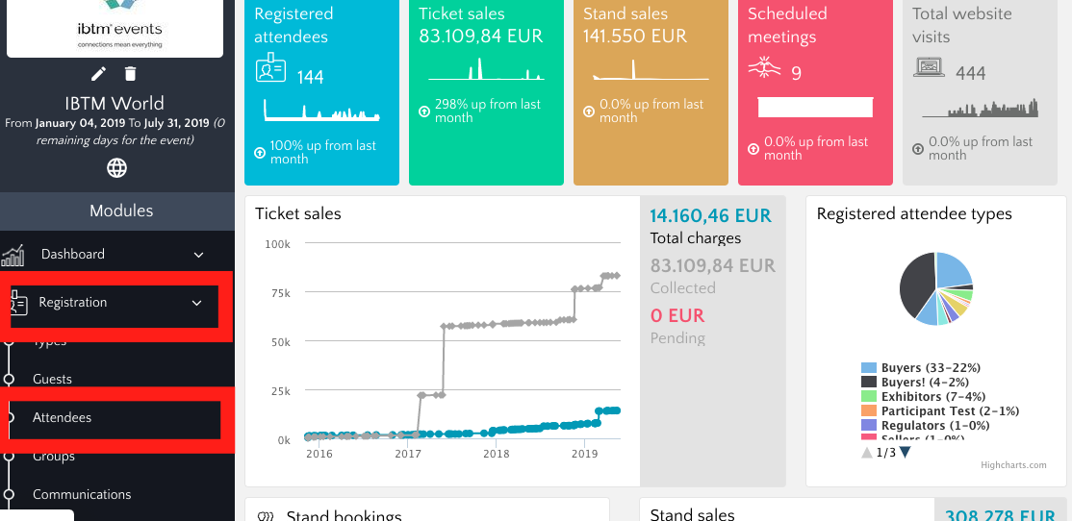Click the Scheduled meetings handshake icon

pos(765,67)
